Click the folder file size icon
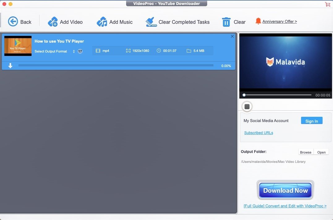The width and height of the screenshot is (333, 220). 189,51
